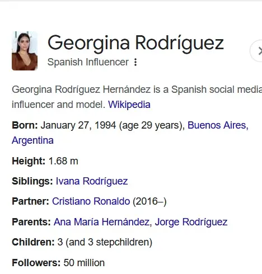Open the three-dot options beside Spanish Influencer

tap(135, 62)
